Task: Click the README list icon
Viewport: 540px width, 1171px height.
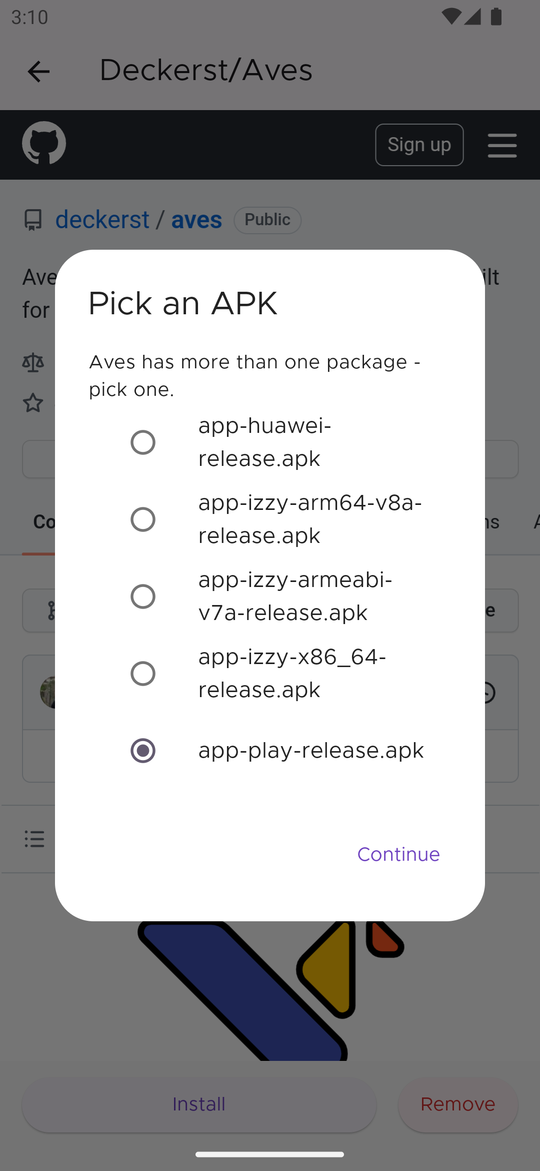Action: [x=34, y=839]
